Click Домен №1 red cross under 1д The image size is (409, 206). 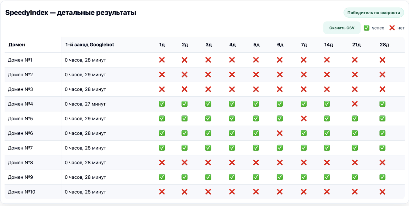pos(162,60)
